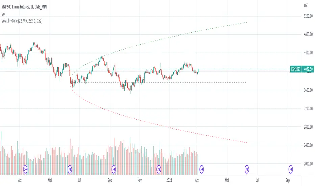Click the 4052.50 current price label

pos(308,69)
